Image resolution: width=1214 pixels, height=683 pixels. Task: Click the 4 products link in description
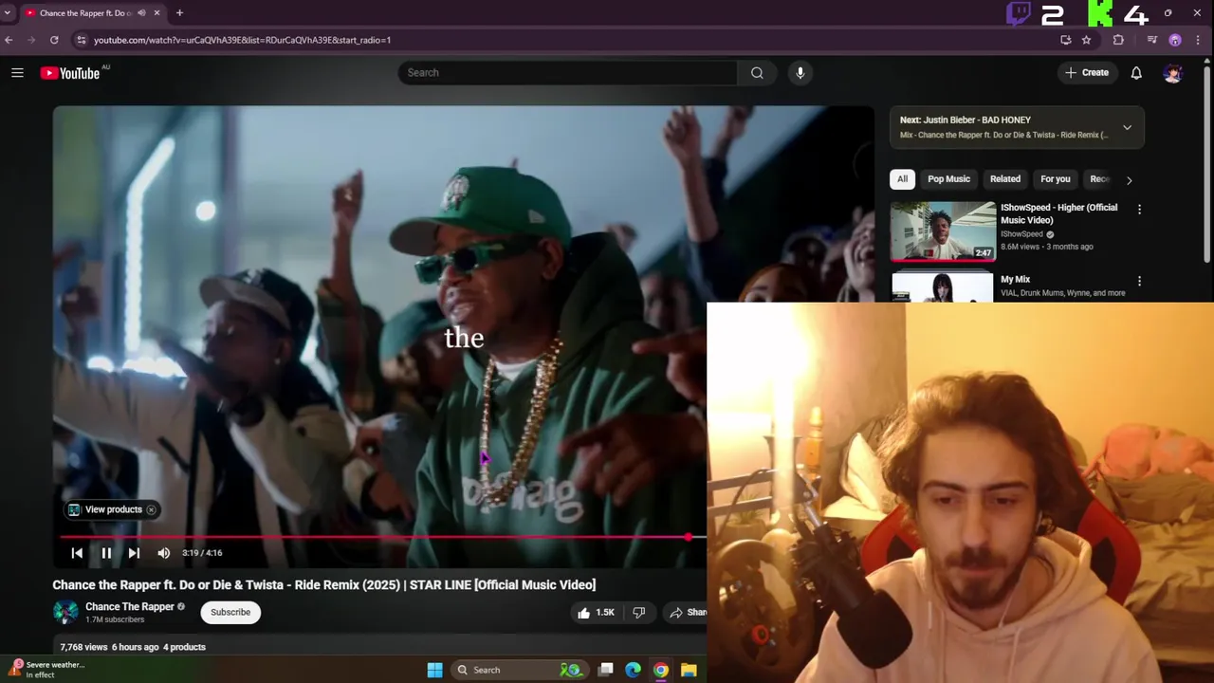pos(184,647)
